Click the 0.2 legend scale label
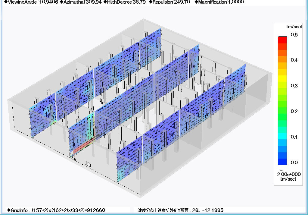The width and height of the screenshot is (308, 215). [294, 111]
